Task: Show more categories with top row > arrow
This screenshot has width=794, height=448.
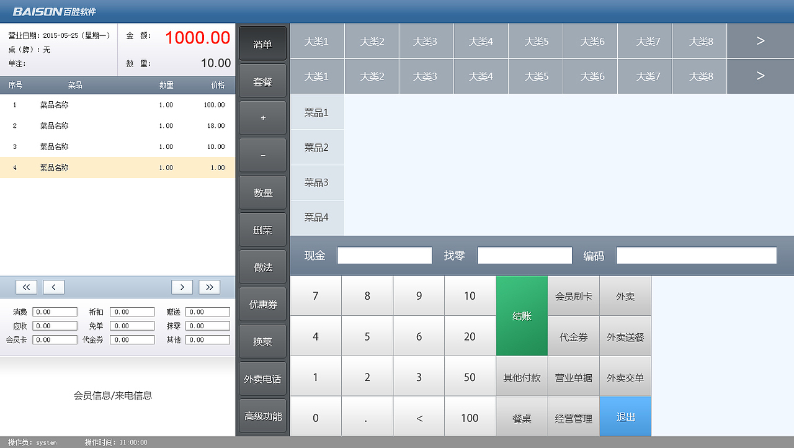Action: [x=761, y=41]
